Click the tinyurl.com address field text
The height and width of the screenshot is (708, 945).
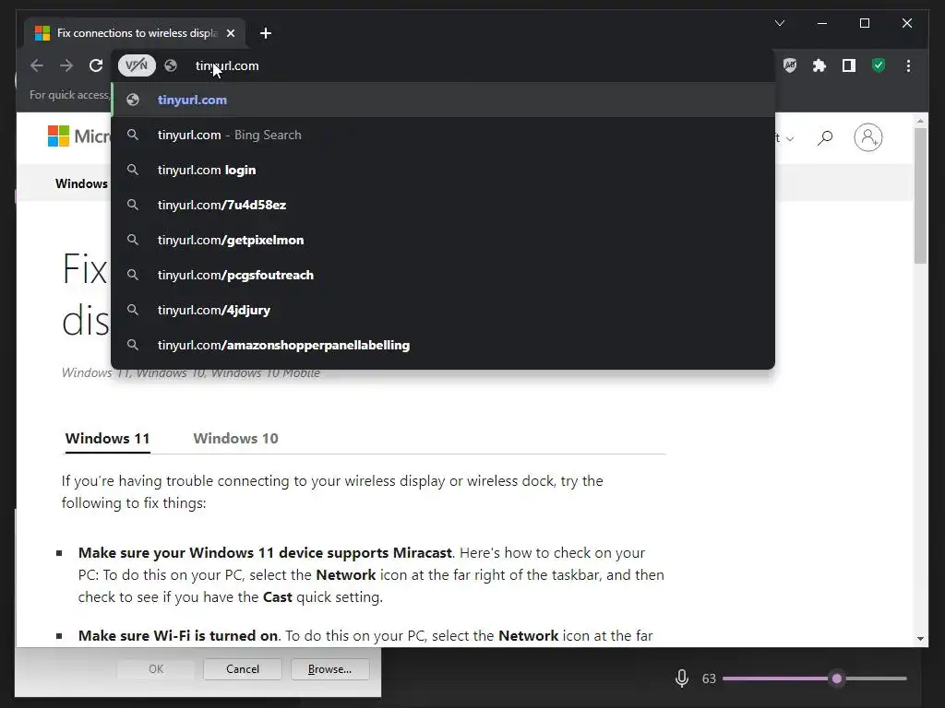(x=227, y=65)
